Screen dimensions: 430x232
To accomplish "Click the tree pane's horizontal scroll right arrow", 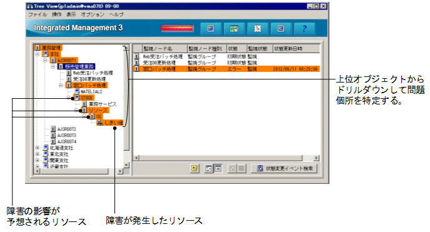I will (x=120, y=171).
